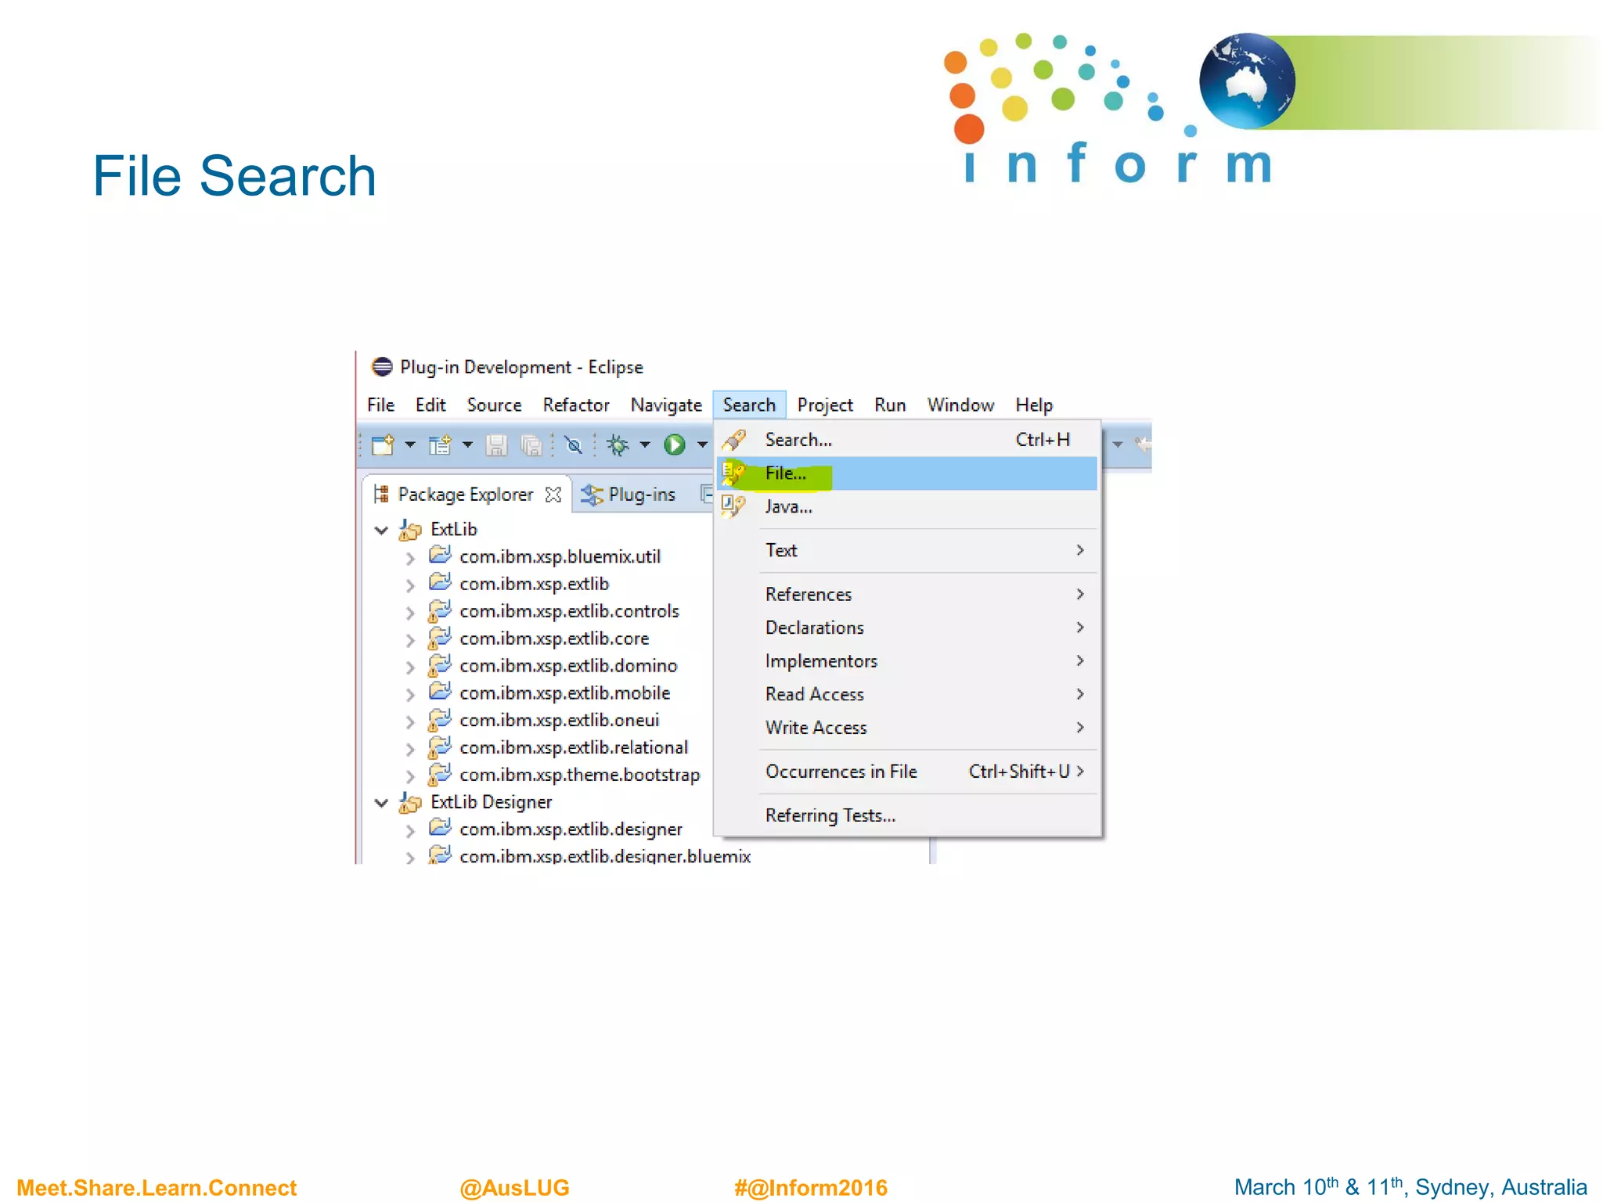This screenshot has height=1202, width=1603.
Task: Choose File... in Search menu
Action: (907, 473)
